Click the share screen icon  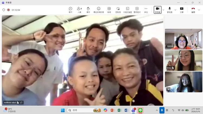tap(182, 10)
